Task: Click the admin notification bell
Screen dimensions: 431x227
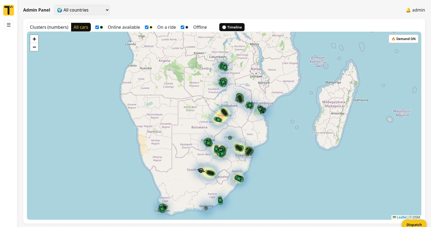Action: click(x=408, y=10)
